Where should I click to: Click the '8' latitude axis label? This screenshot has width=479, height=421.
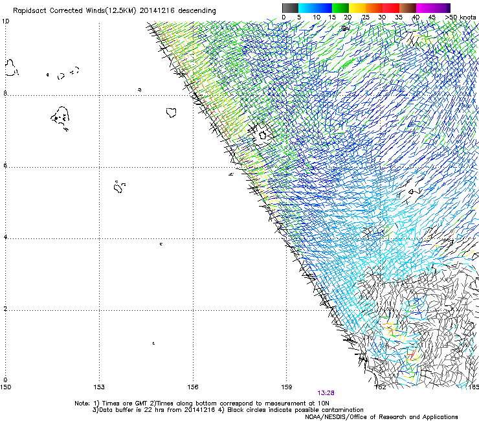pos(5,93)
